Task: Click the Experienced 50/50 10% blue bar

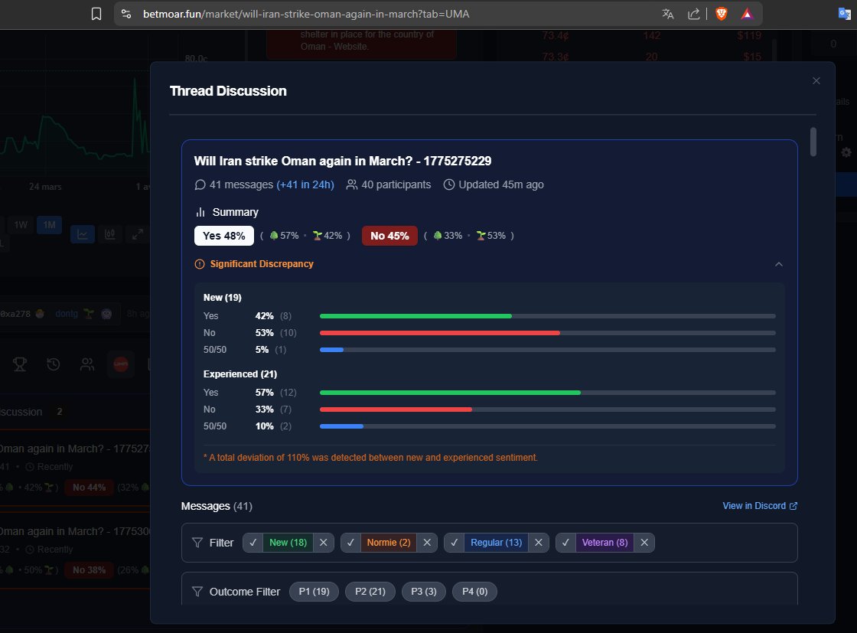Action: pos(341,426)
